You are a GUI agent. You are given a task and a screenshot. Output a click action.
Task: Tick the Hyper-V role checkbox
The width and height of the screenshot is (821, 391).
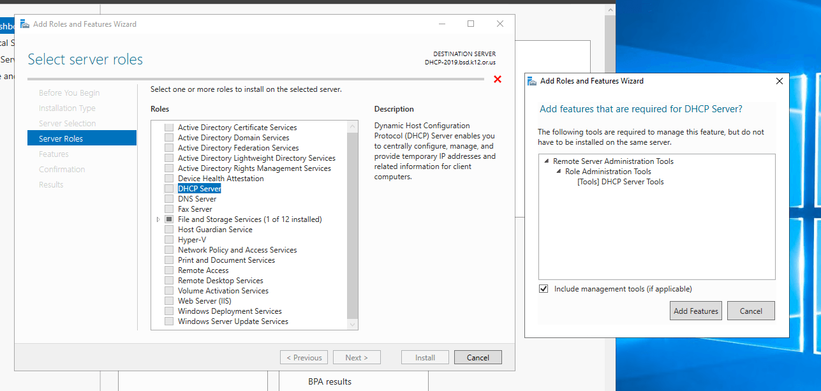click(169, 240)
